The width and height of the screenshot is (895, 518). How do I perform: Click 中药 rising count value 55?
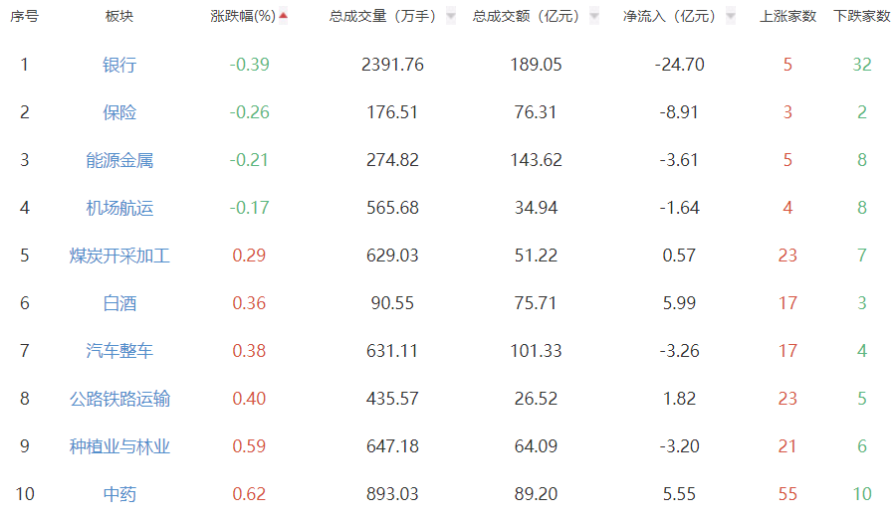(787, 494)
